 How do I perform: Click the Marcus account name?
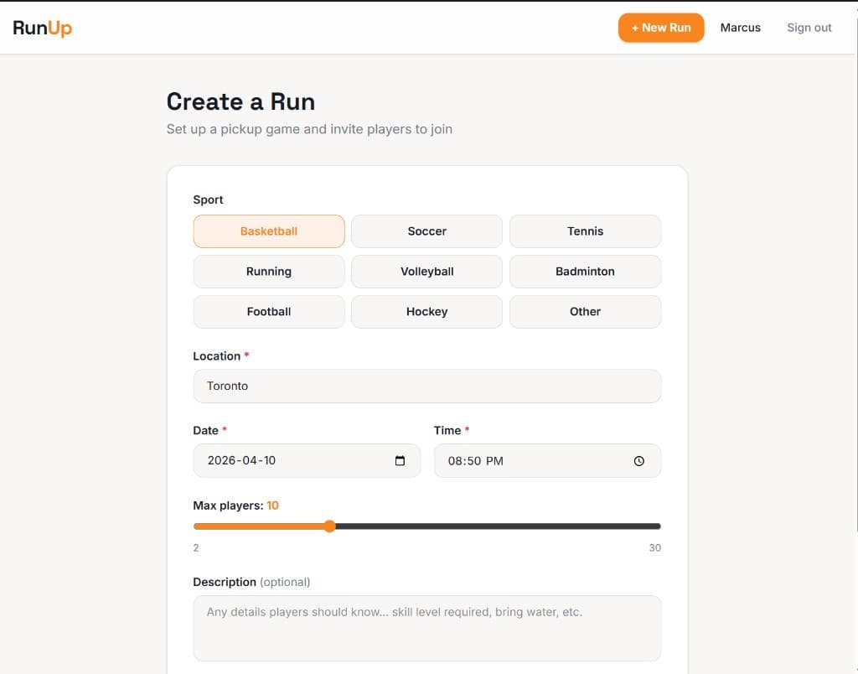click(740, 27)
